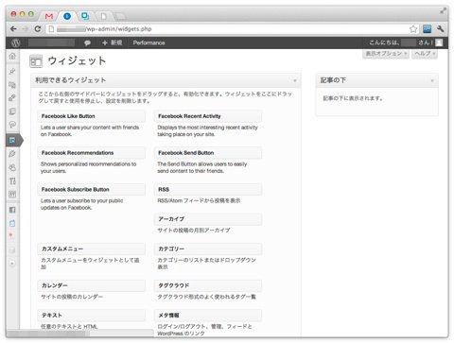Enter fullscreen with top-right arrows icon
The height and width of the screenshot is (343, 454).
click(x=443, y=11)
